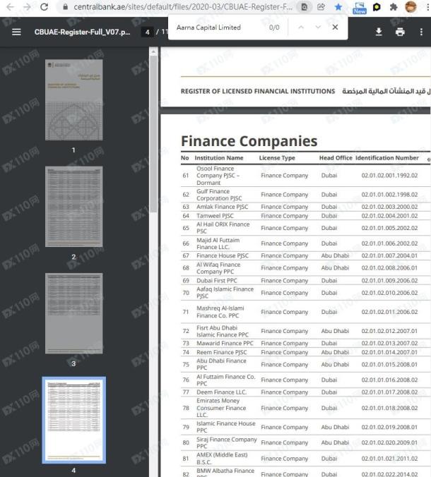Open page 2 thumbnail
This screenshot has width=431, height=477.
(74, 207)
